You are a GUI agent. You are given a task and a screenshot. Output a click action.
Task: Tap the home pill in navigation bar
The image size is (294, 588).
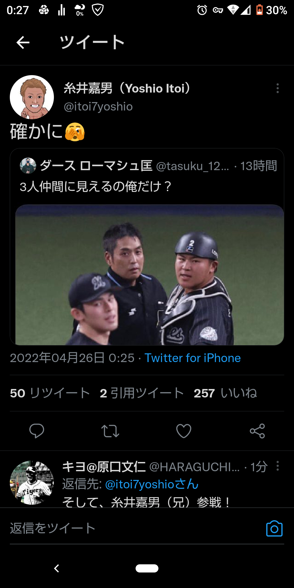pos(147,568)
